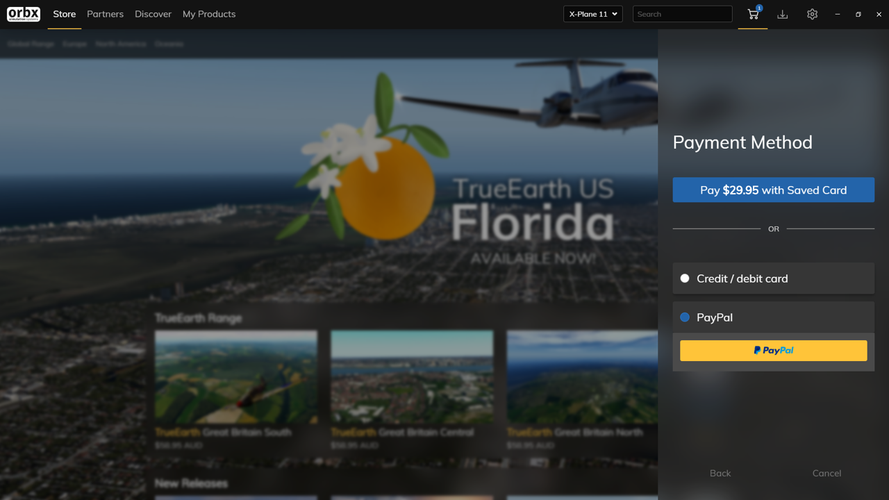Open the downloads icon in top bar
889x500 pixels.
point(783,14)
